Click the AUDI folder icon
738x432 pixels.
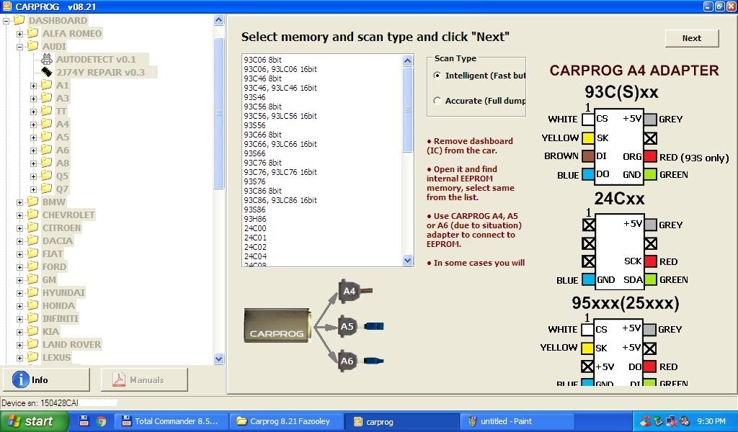tap(32, 46)
